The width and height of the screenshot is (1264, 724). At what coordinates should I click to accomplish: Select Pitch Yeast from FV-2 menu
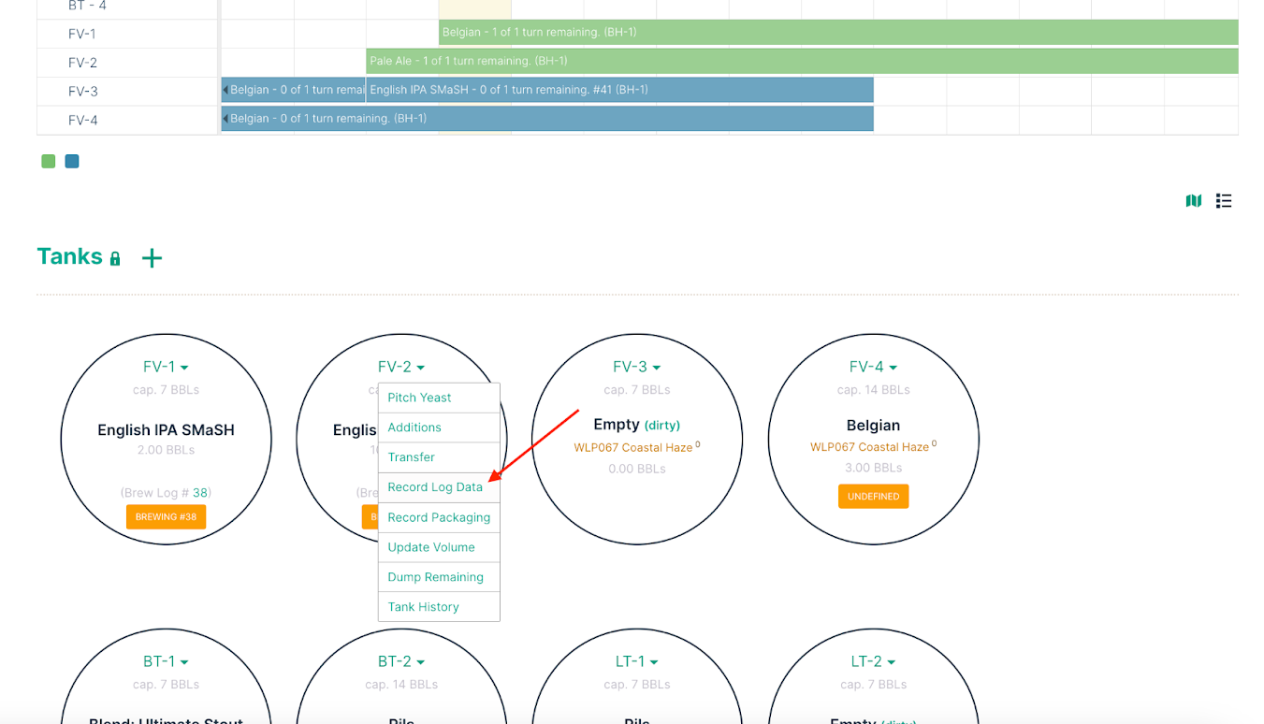[439, 398]
